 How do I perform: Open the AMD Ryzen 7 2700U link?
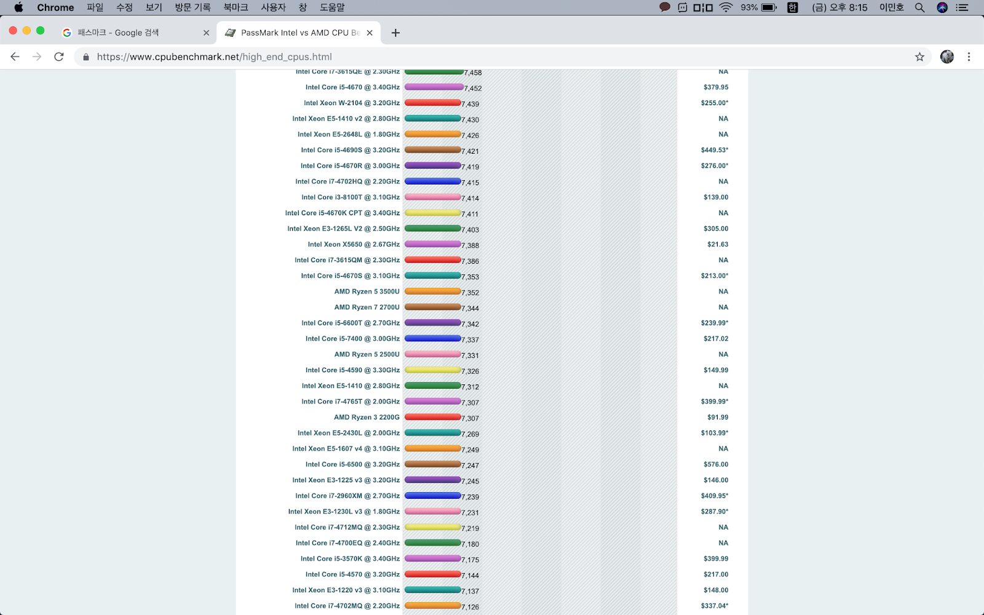tap(367, 307)
